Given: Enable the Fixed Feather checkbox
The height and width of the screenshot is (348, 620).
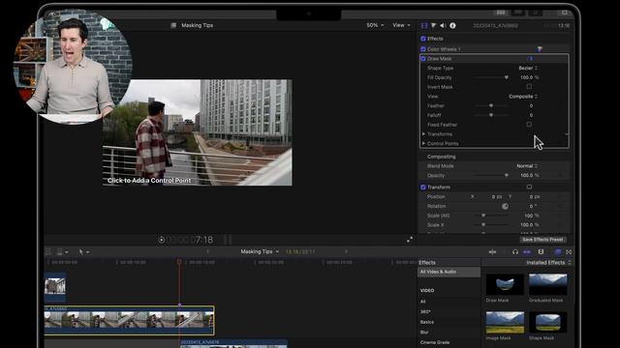Looking at the screenshot, I should click(x=529, y=125).
